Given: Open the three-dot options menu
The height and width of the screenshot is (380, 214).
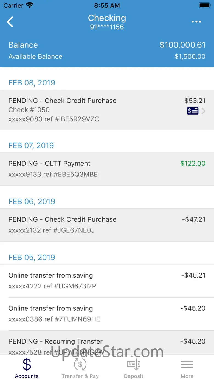Looking at the screenshot, I should (x=196, y=22).
